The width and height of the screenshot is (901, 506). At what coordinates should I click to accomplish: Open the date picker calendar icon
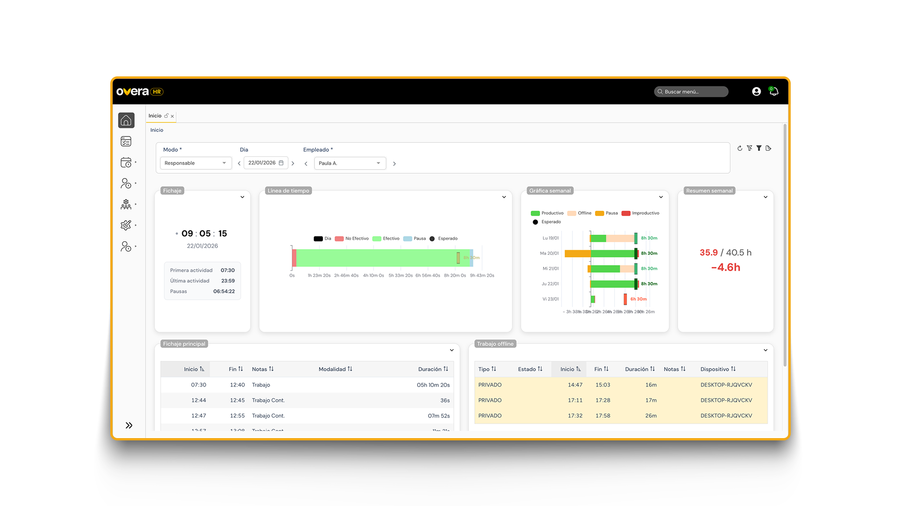[281, 163]
